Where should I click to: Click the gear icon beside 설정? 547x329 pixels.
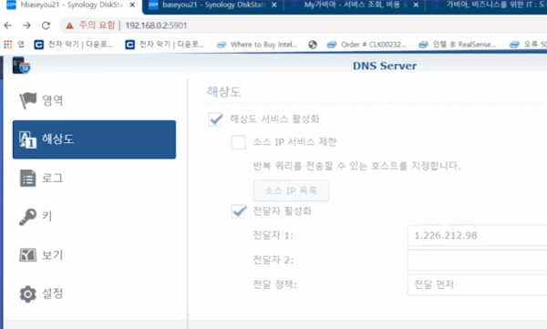[27, 293]
